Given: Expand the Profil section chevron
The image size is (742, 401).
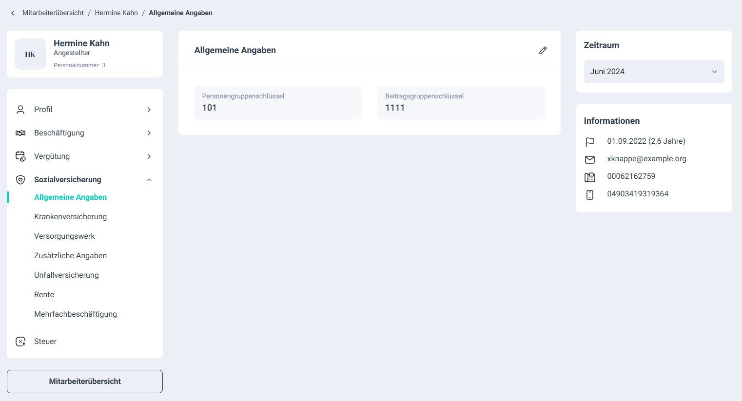Looking at the screenshot, I should tap(149, 110).
